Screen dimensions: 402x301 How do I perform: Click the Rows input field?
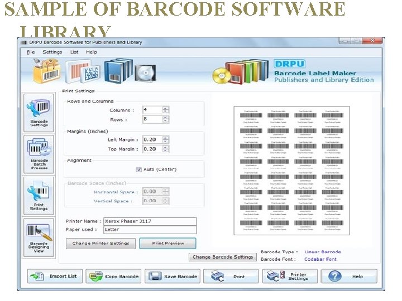tap(152, 119)
